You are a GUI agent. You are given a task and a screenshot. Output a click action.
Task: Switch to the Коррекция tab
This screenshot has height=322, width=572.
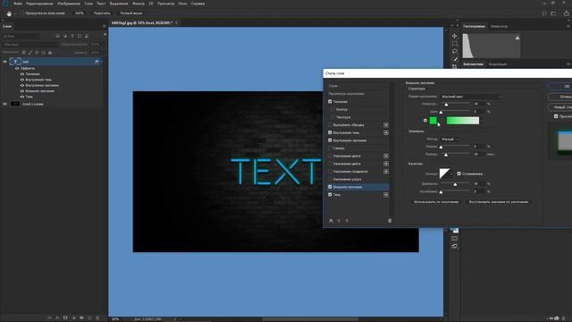pos(498,64)
